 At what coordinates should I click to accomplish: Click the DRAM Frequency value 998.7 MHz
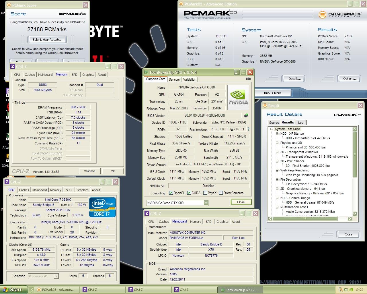[78, 107]
